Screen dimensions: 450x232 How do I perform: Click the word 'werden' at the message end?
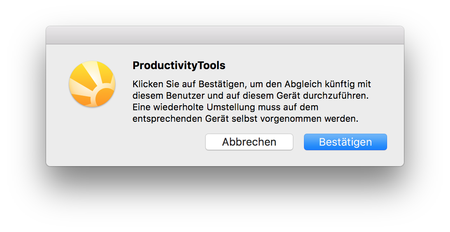(341, 118)
